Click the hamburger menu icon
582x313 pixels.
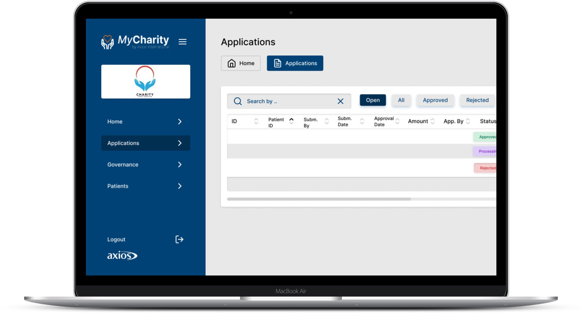pos(183,42)
